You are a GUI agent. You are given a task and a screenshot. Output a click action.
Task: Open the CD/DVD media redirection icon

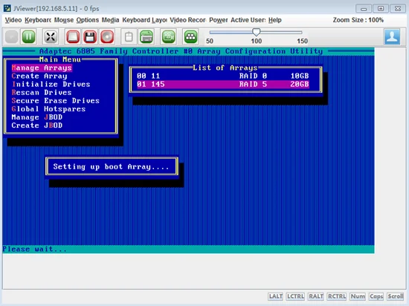(107, 36)
